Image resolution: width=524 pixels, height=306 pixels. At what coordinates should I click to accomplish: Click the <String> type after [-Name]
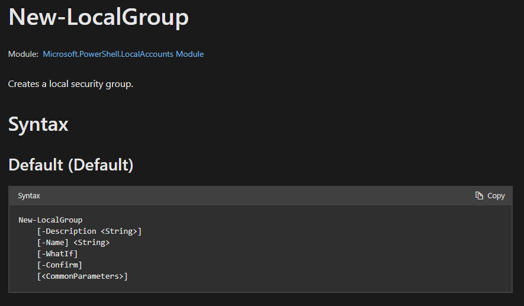pyautogui.click(x=92, y=243)
